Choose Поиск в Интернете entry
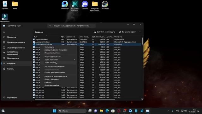Image resolution: width=202 pixels, height=114 pixels. coord(51,79)
